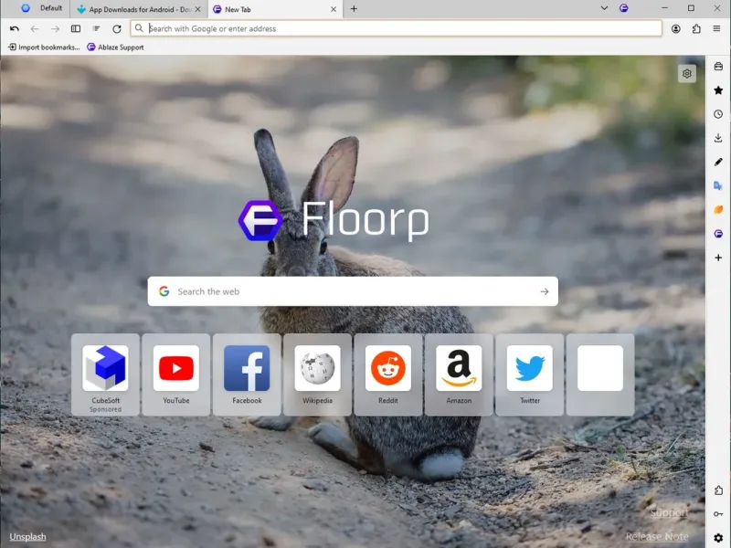The width and height of the screenshot is (731, 548).
Task: Close the App Downloads for Android tab
Action: (197, 9)
